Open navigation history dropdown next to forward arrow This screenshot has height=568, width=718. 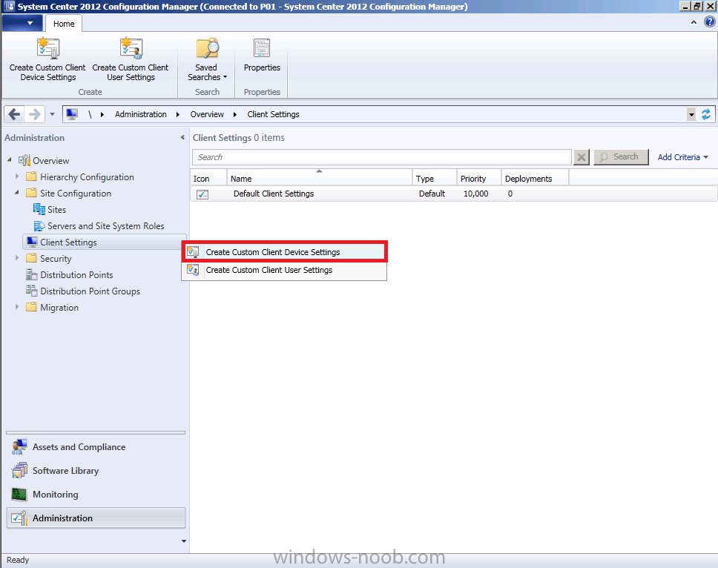click(52, 114)
